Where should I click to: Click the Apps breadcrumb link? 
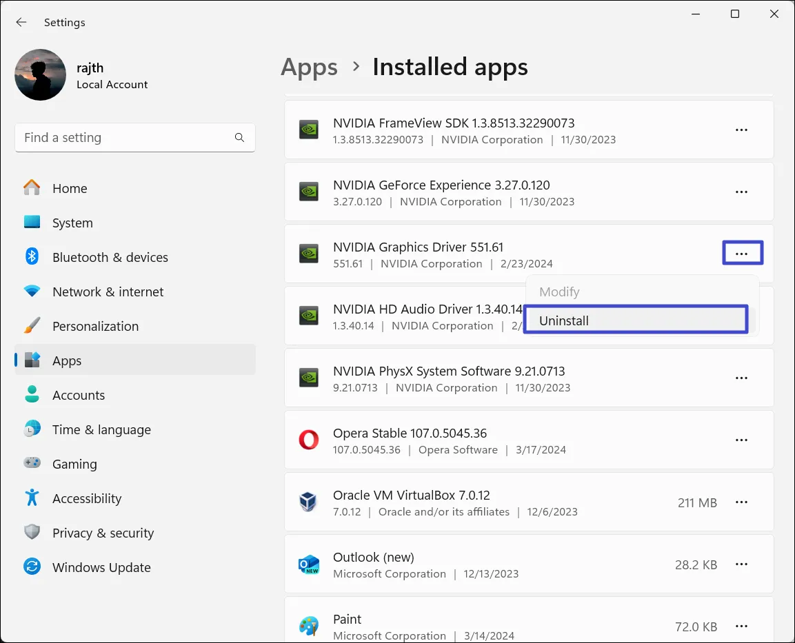[309, 67]
